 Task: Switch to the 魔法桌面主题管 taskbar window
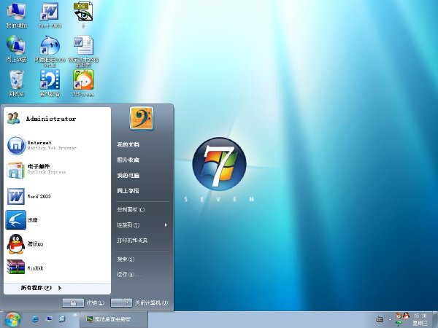(x=114, y=319)
